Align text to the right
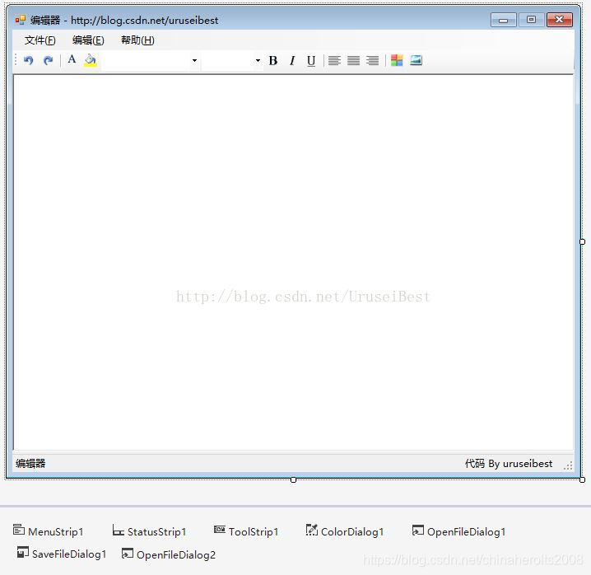The height and width of the screenshot is (575, 591). 372,60
